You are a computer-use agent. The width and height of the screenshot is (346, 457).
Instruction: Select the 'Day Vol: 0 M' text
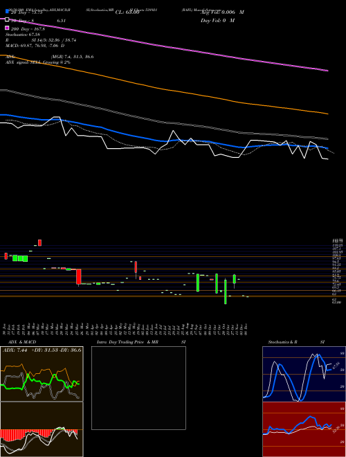[217, 20]
